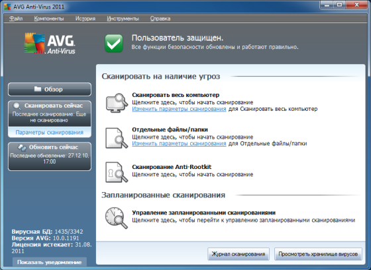Run Обновить сейчас to update definitions
The image size is (371, 270).
point(50,156)
